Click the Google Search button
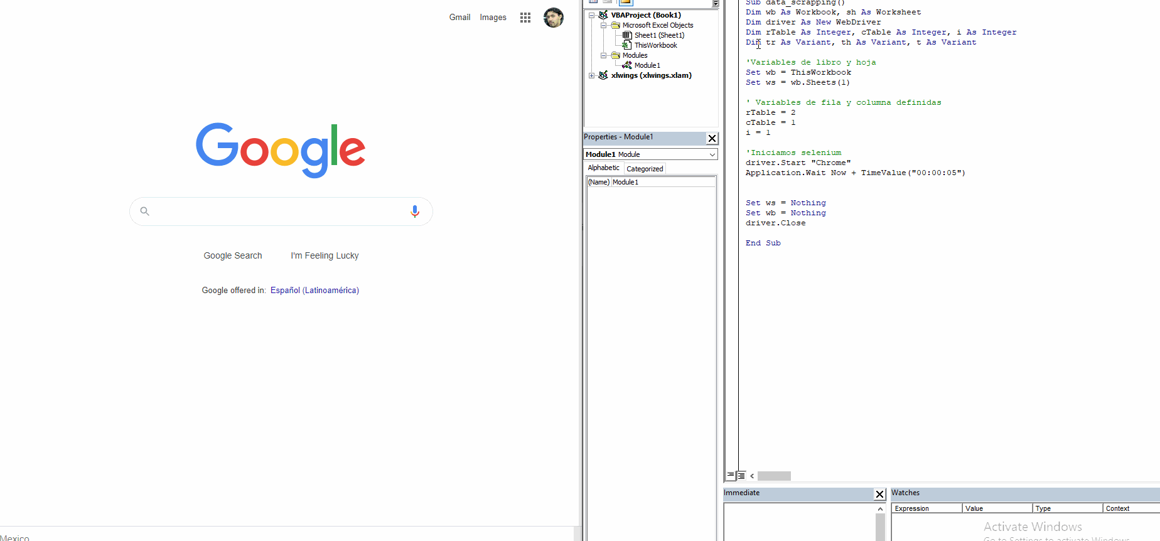 [233, 255]
